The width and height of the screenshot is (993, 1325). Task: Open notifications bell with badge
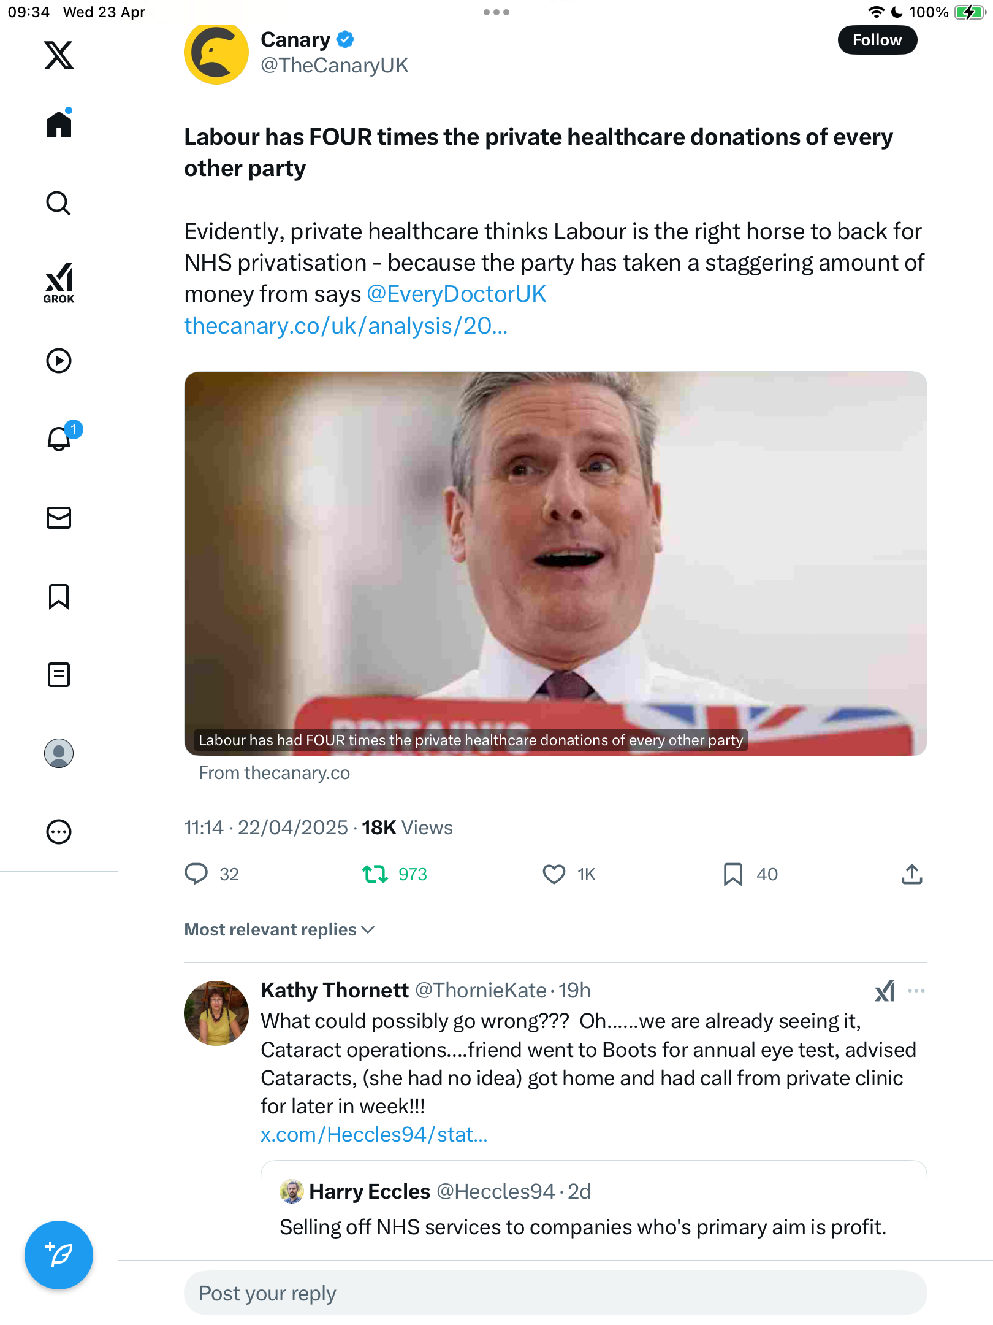click(x=60, y=438)
